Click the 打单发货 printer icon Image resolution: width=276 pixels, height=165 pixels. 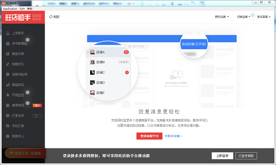tap(7, 115)
